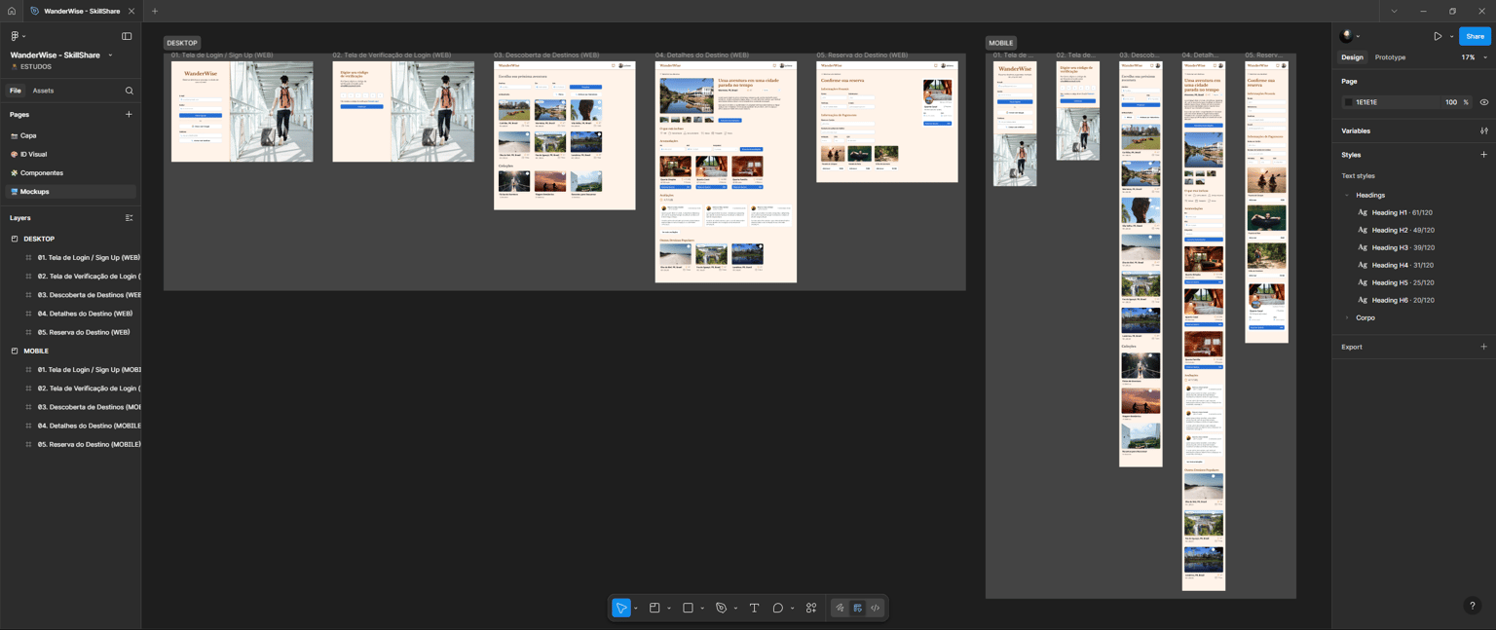This screenshot has height=630, width=1496.
Task: Add a new page with plus icon
Action: tap(129, 114)
